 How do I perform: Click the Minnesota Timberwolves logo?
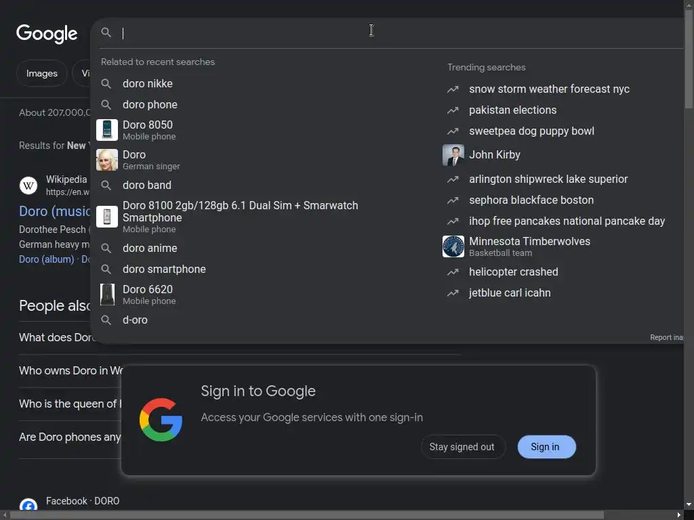[x=453, y=246]
